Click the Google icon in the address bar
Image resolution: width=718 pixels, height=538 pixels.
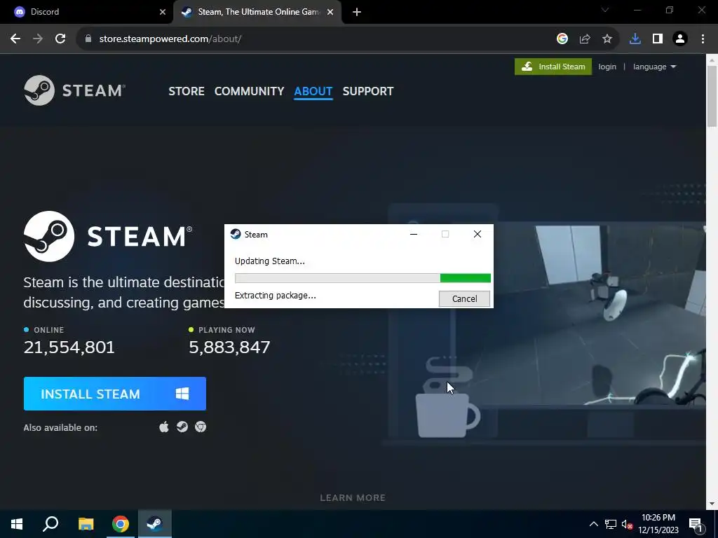(562, 39)
